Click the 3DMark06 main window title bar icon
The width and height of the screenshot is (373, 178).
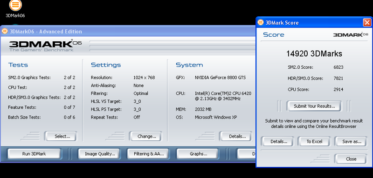pos(5,31)
